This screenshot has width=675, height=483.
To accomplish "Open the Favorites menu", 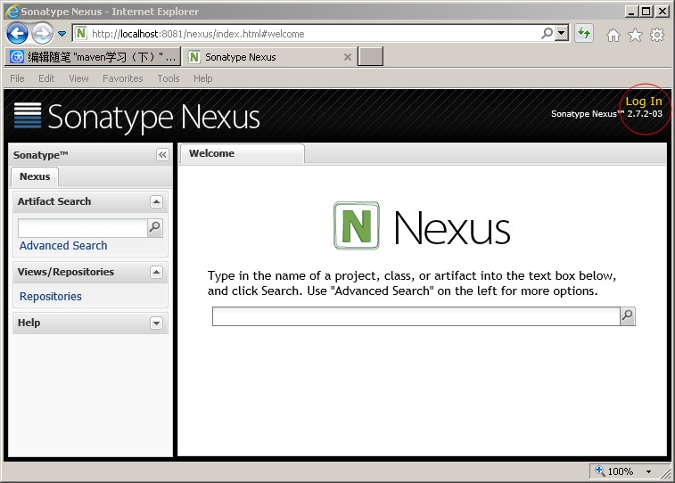I will point(123,78).
